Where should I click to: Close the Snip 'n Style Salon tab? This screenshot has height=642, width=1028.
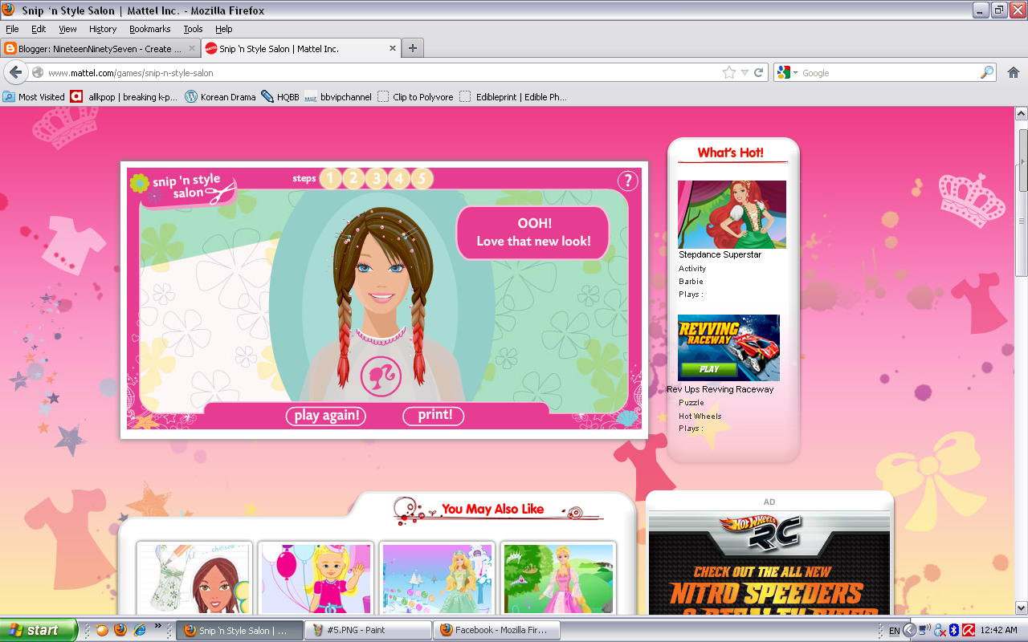(x=393, y=48)
